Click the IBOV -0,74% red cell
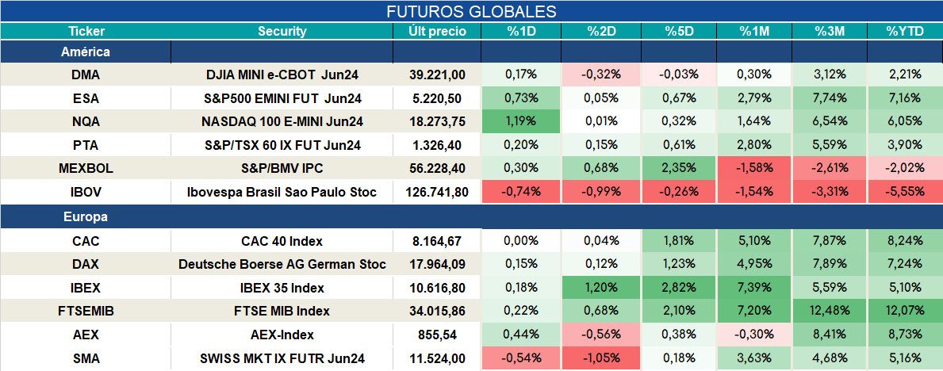Image resolution: width=943 pixels, height=371 pixels. [521, 193]
